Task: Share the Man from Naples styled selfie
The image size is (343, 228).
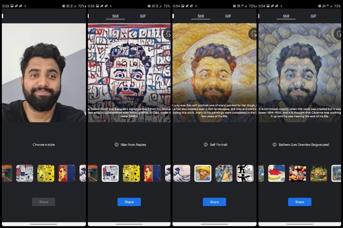Action: [x=129, y=202]
